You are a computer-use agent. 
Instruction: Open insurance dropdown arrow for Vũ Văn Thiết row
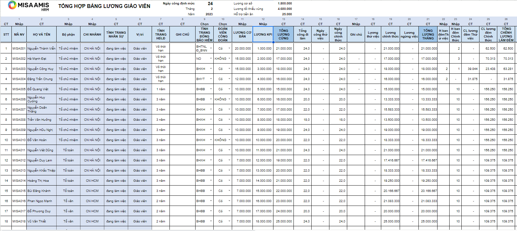point(211,221)
